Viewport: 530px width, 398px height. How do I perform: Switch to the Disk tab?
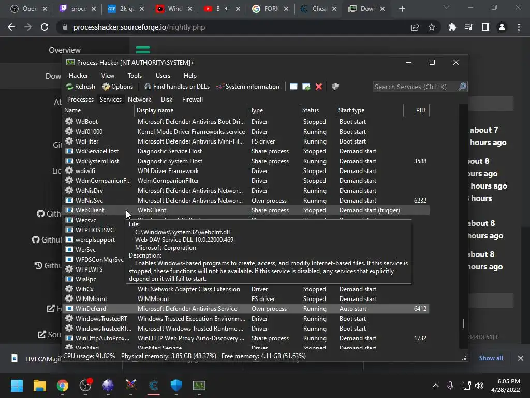coord(167,99)
